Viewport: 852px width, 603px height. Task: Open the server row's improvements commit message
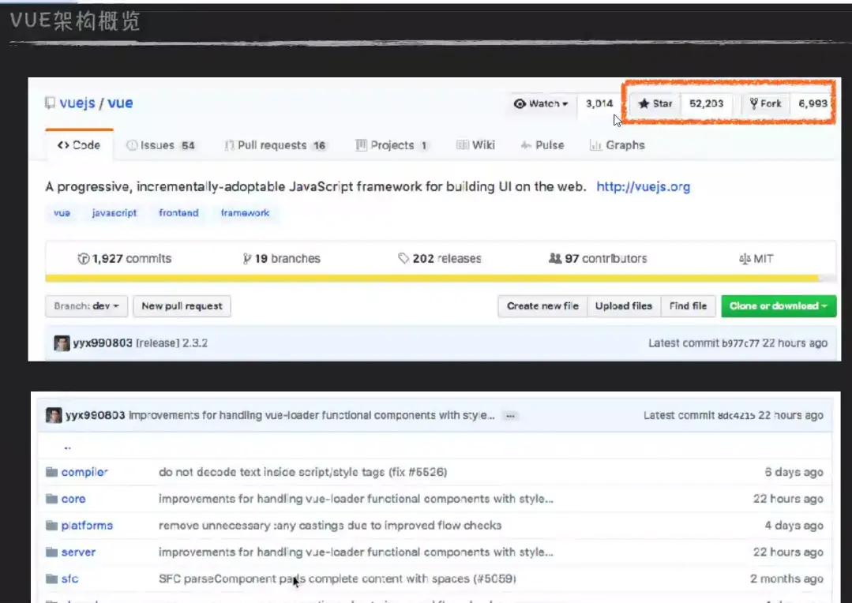coord(356,552)
